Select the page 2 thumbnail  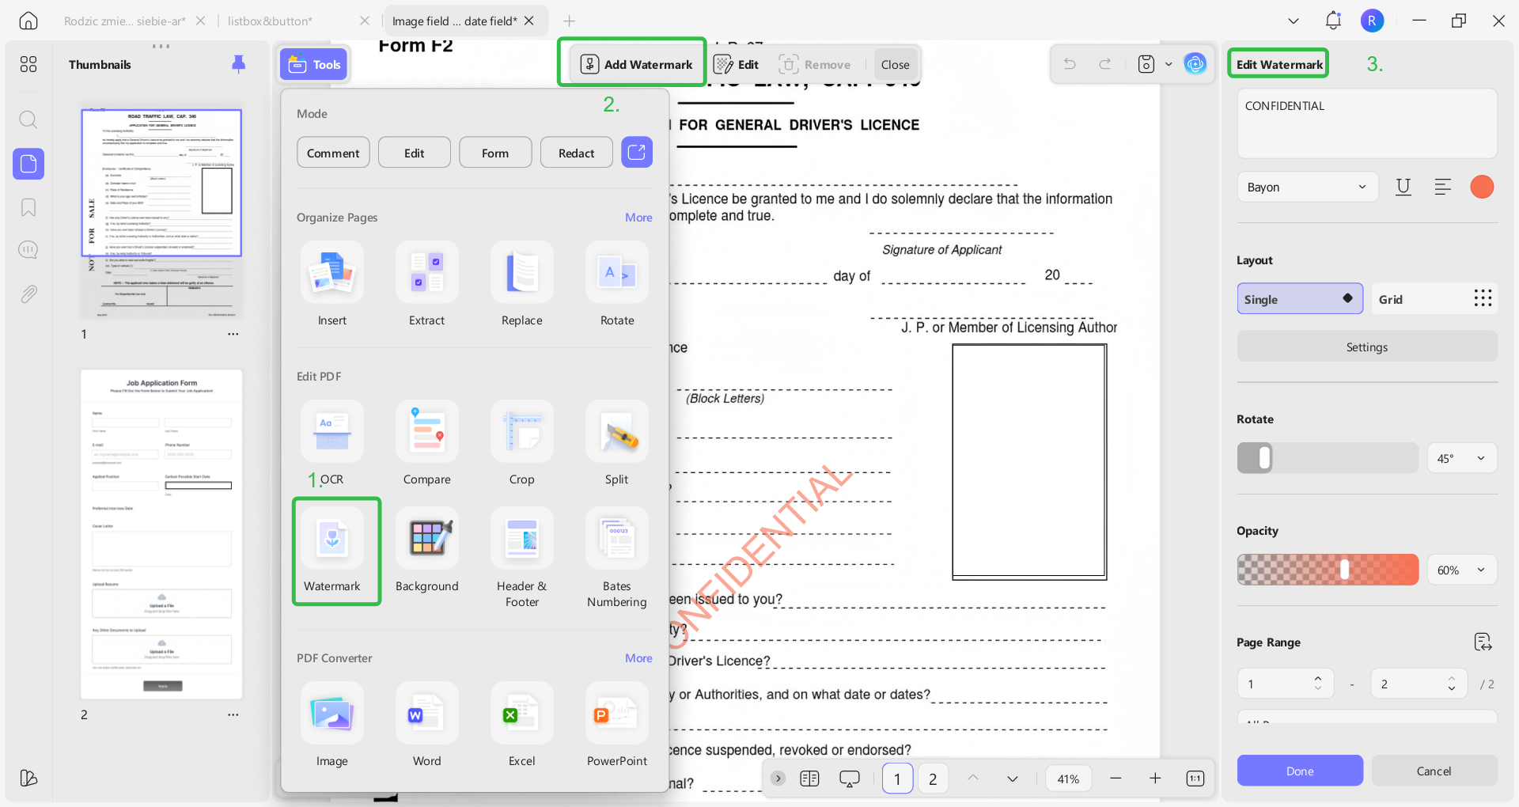click(161, 534)
